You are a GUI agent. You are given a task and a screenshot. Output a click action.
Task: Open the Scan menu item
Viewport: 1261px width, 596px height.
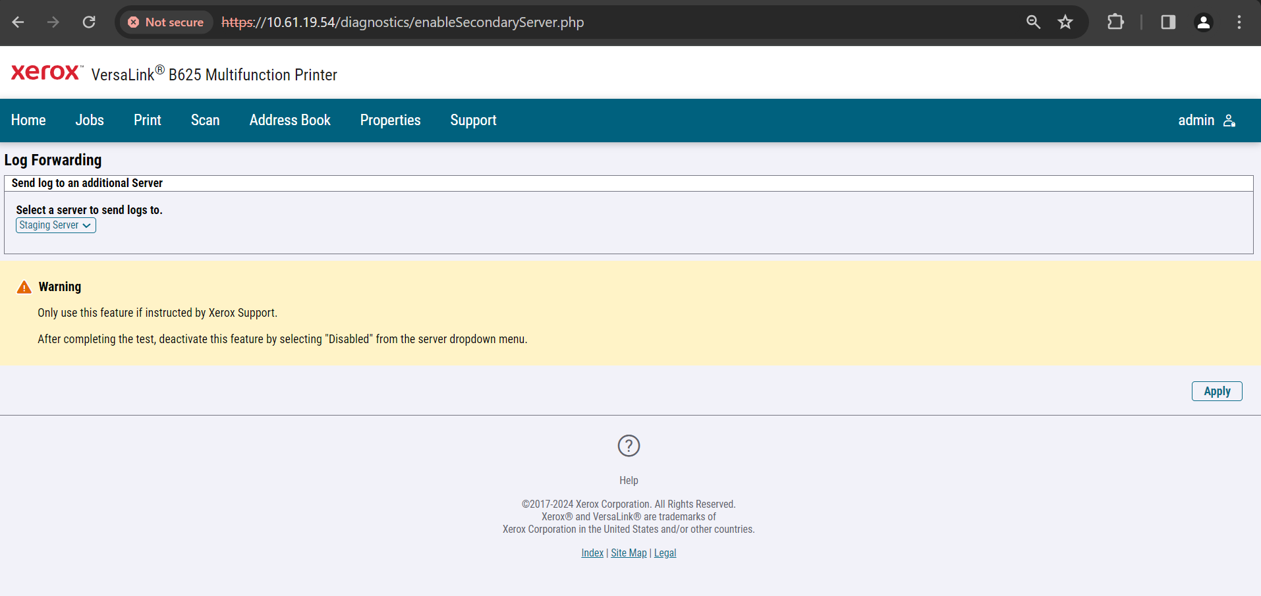click(x=205, y=121)
